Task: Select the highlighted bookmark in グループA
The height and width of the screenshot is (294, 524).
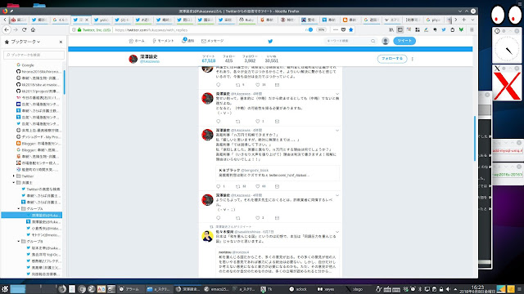Action: point(32,216)
